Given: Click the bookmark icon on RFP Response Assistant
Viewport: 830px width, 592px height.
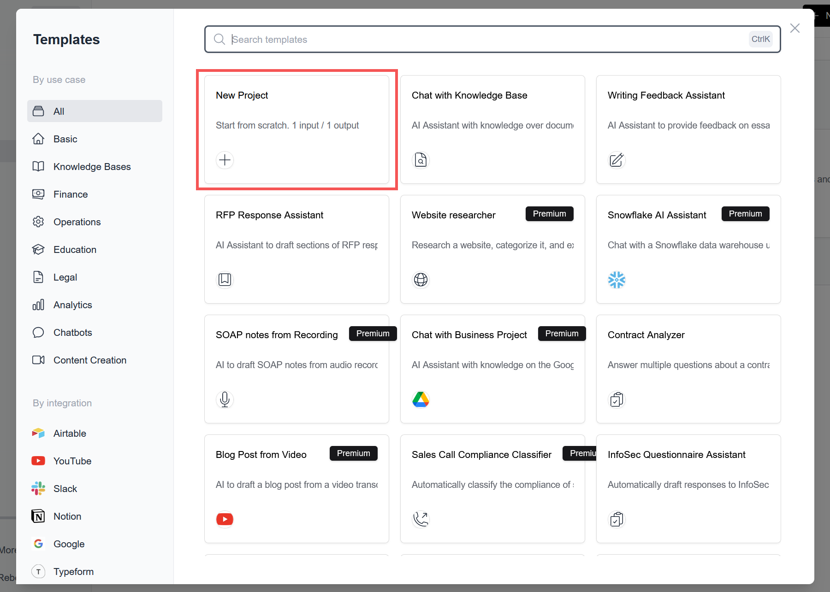Looking at the screenshot, I should click(x=225, y=280).
